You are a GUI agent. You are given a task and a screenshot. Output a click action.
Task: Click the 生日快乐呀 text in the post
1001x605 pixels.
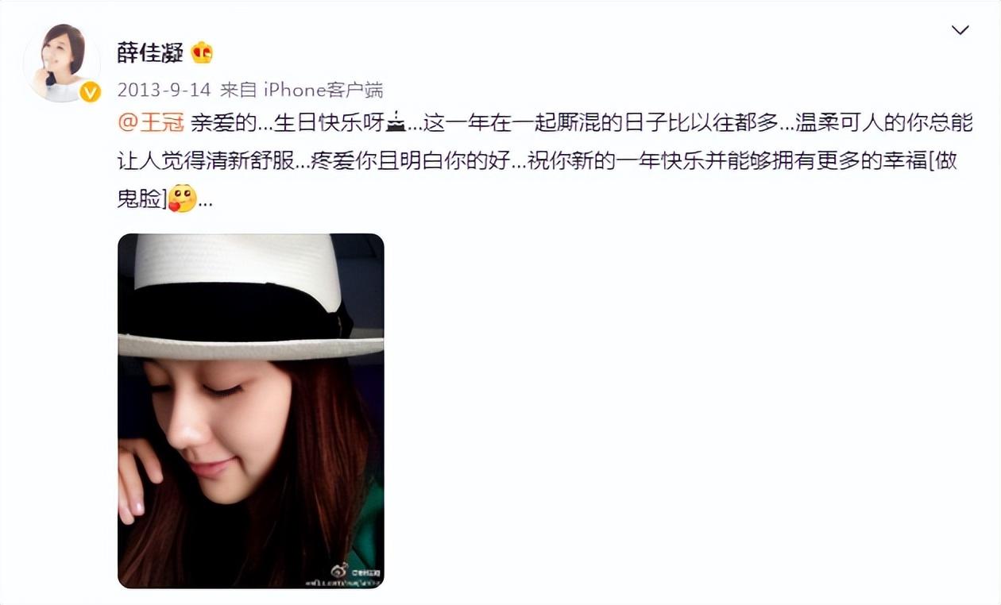click(x=329, y=124)
